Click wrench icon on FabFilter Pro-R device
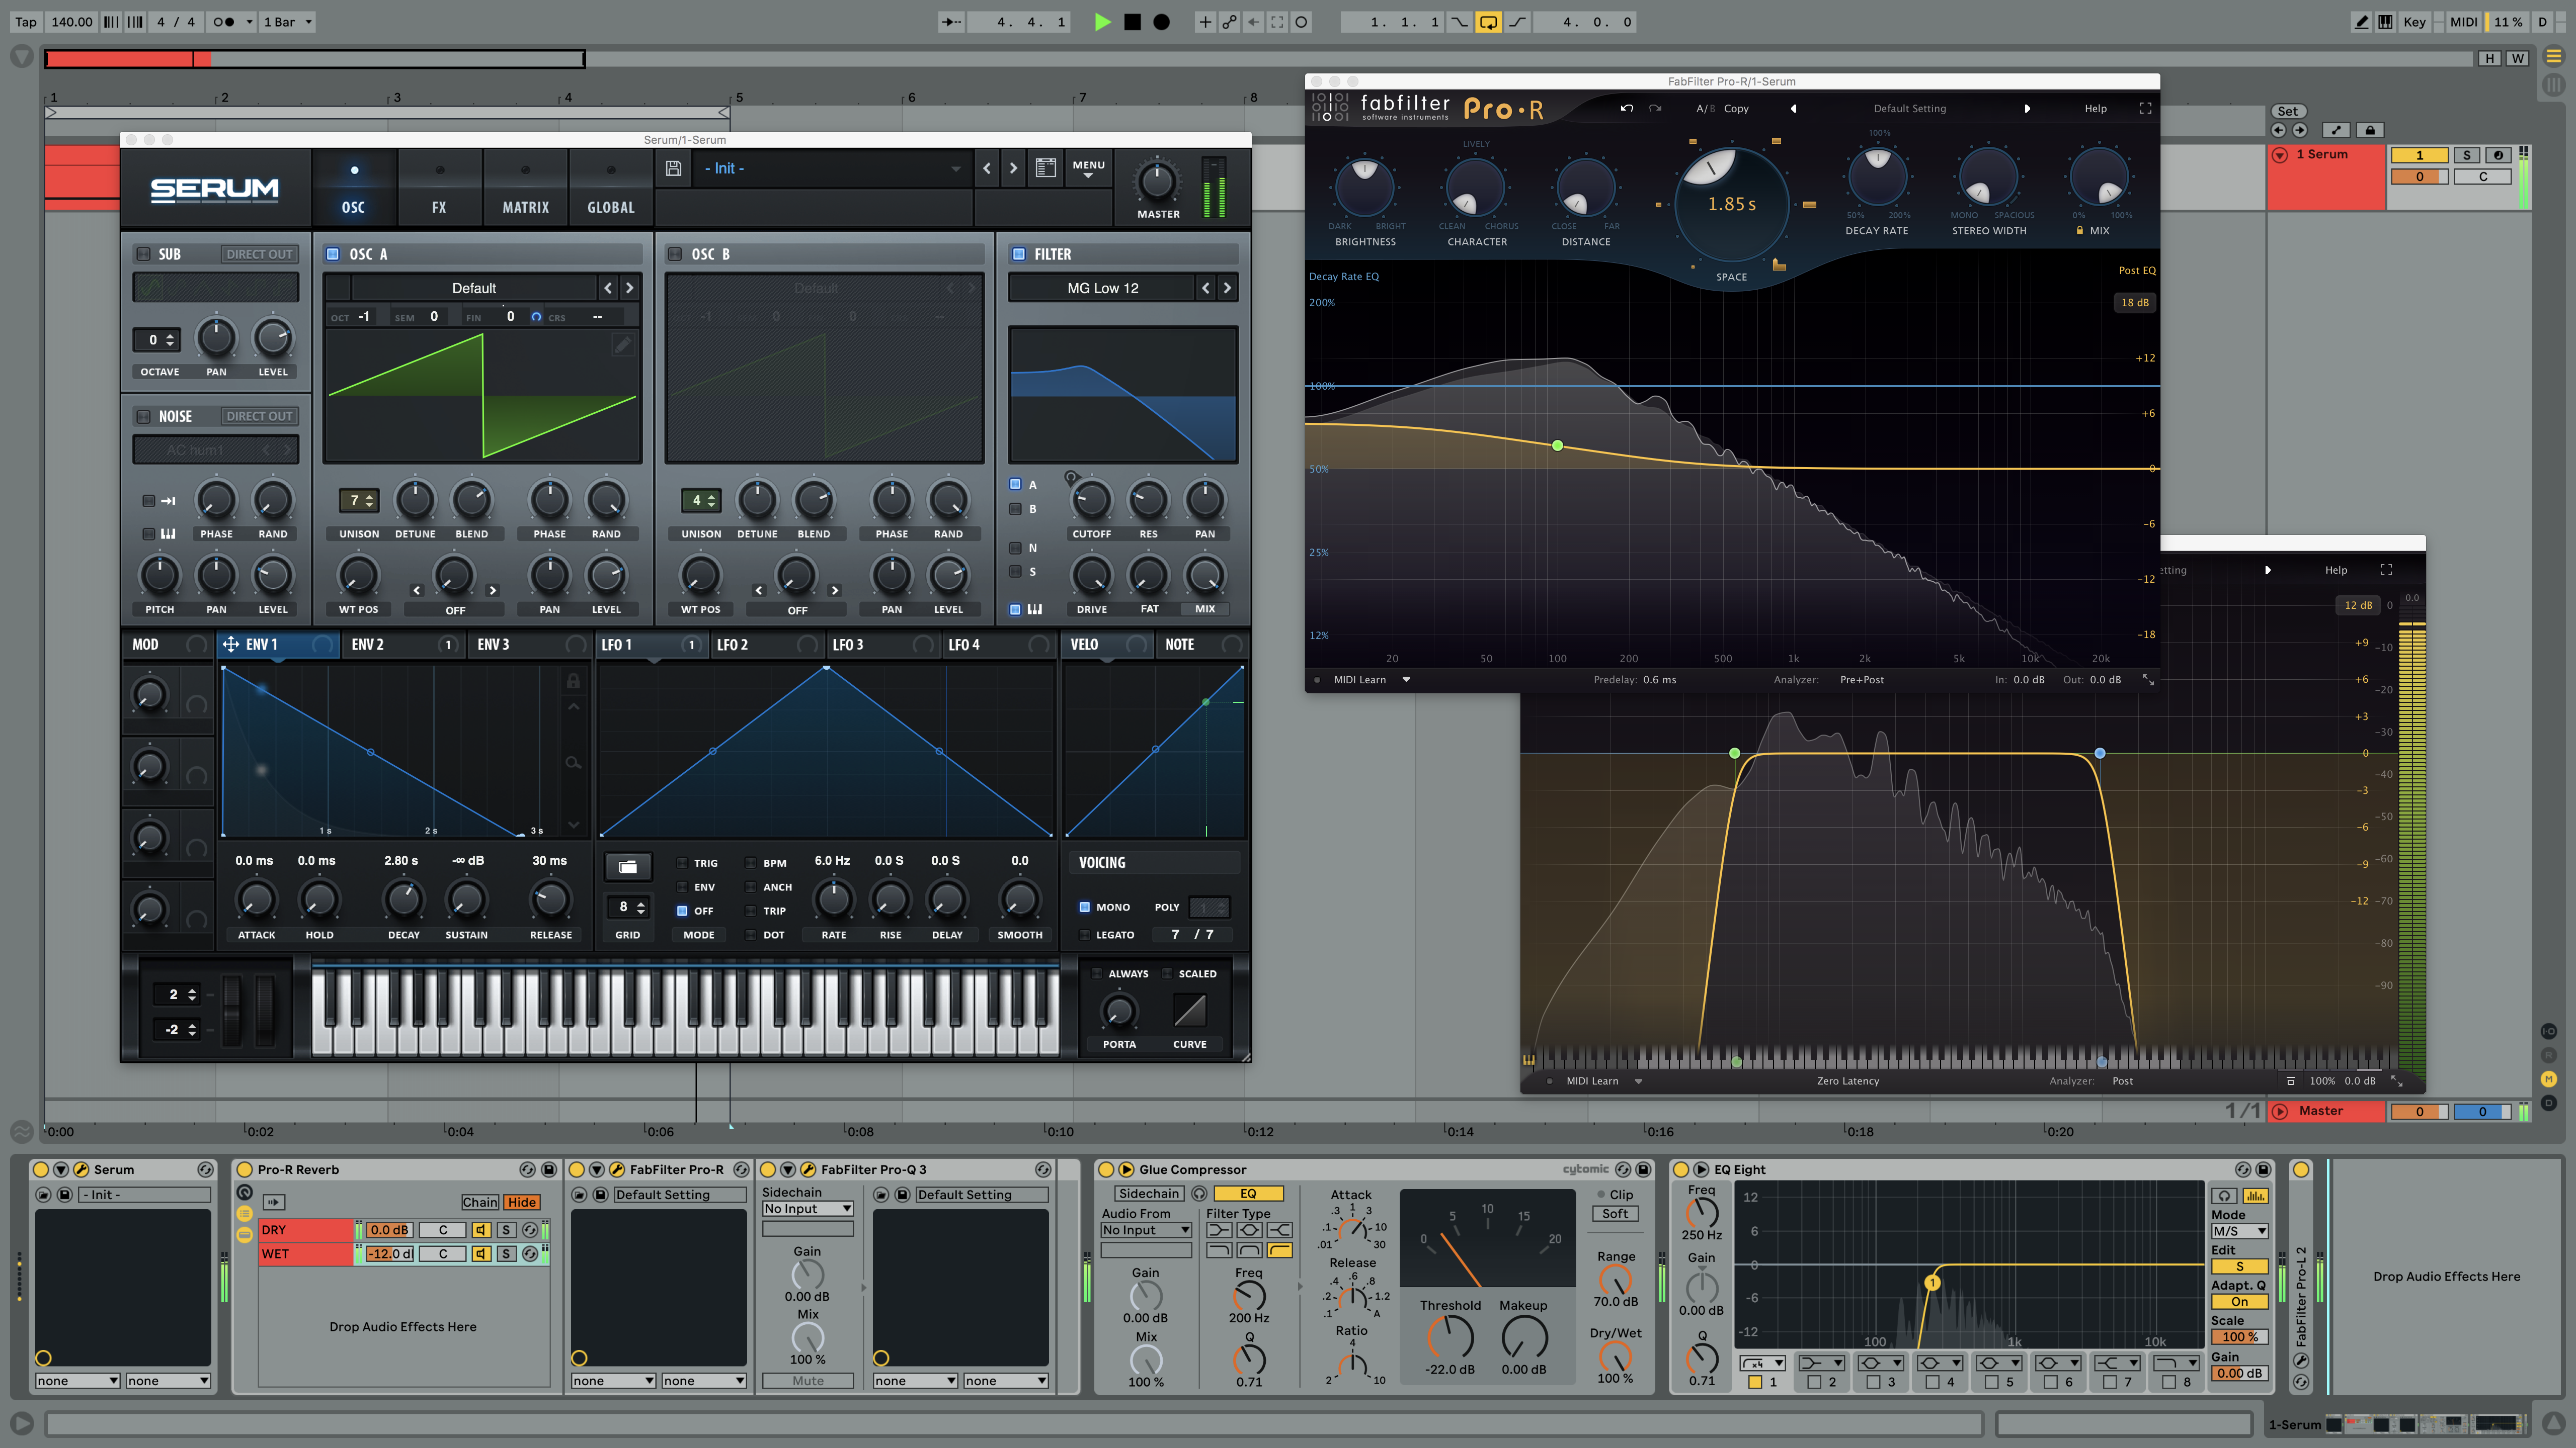2576x1448 pixels. tap(617, 1169)
